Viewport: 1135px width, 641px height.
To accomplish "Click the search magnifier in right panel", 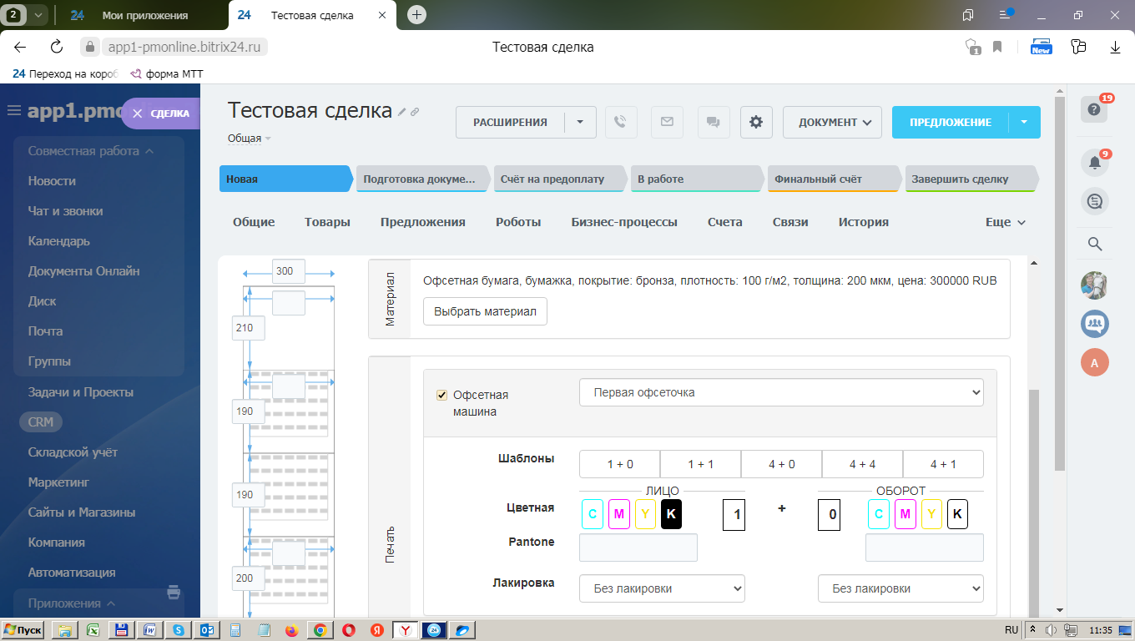I will pos(1095,244).
